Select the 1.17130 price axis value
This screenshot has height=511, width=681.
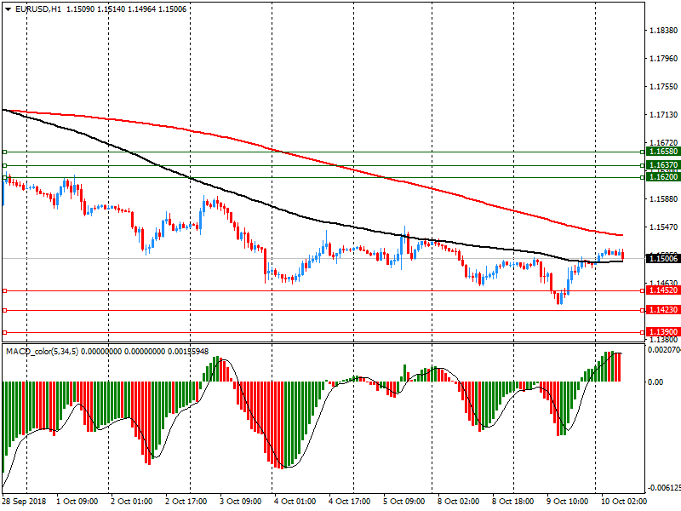point(662,115)
